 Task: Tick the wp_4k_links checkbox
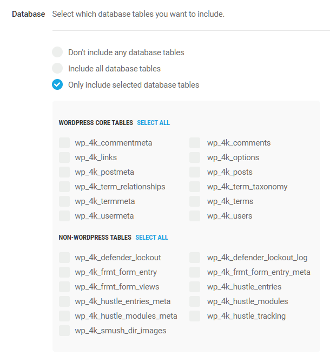pyautogui.click(x=64, y=157)
